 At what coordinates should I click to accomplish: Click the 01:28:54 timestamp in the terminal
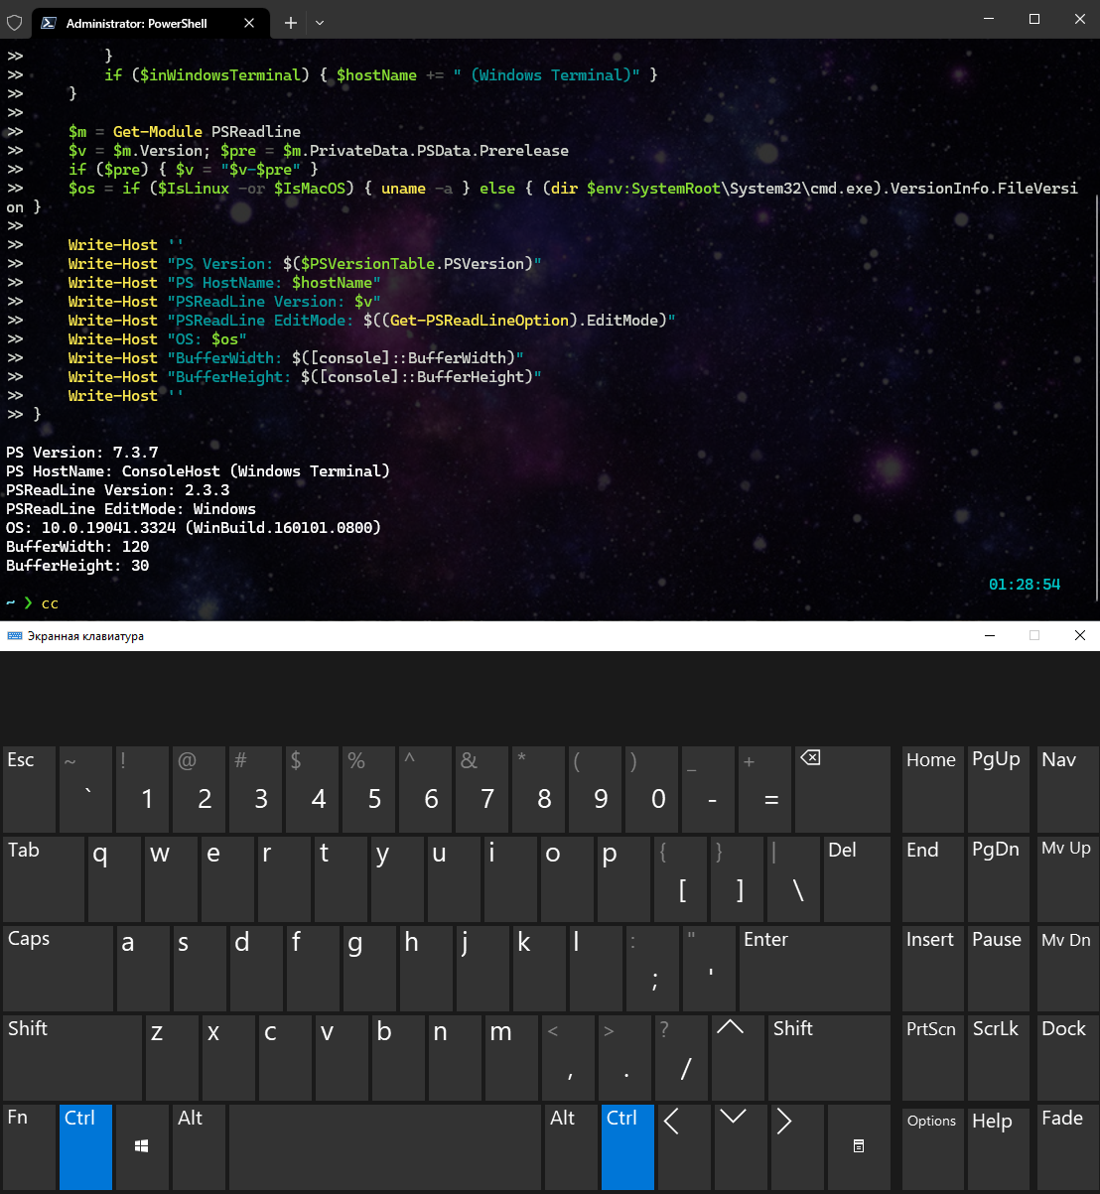[x=1025, y=585]
